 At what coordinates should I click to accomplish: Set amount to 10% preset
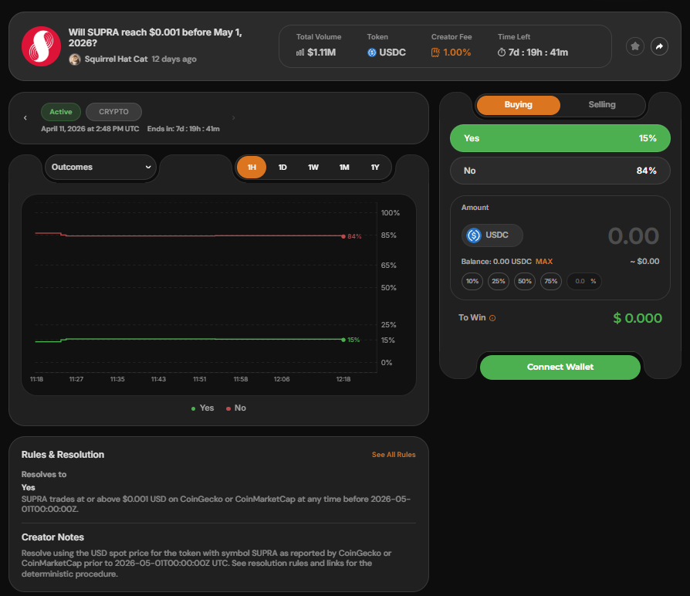point(472,281)
